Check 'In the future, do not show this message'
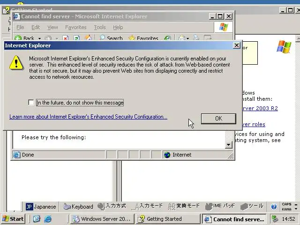The height and width of the screenshot is (225, 300). (31, 103)
